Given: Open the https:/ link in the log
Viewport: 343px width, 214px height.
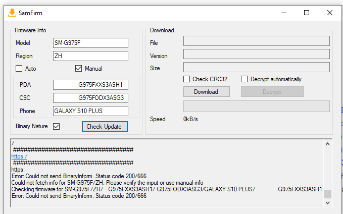Looking at the screenshot, I should tap(19, 156).
